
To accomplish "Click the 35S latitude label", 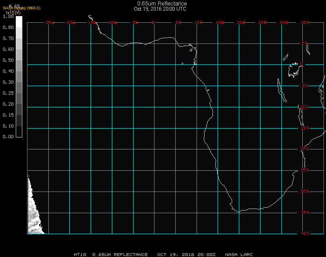I will (x=305, y=212).
